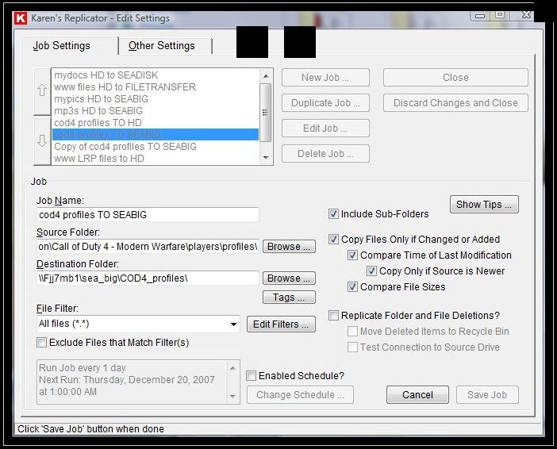Click job list scrollbar up arrow

pyautogui.click(x=266, y=76)
